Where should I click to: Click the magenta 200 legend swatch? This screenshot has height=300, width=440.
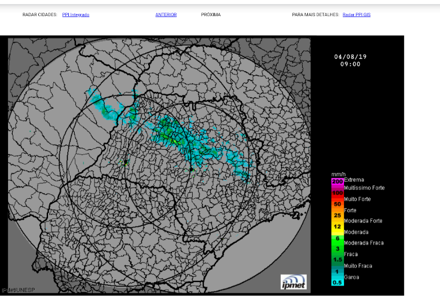point(338,182)
